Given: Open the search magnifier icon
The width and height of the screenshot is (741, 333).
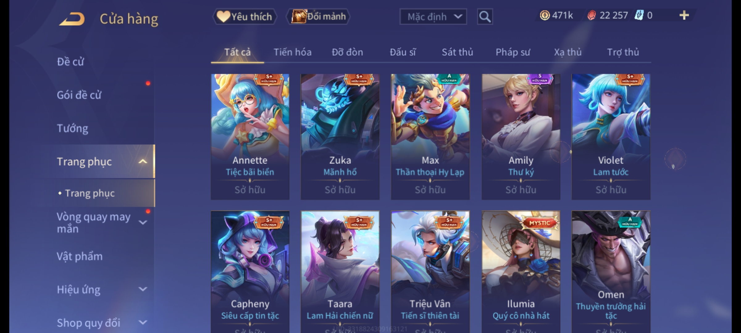Looking at the screenshot, I should 485,17.
